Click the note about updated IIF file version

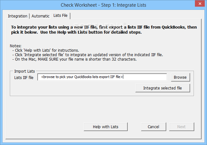pyautogui.click(x=88, y=55)
